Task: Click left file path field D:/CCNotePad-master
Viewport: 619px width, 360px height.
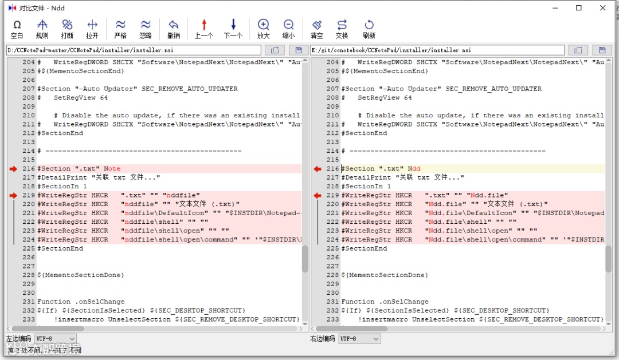Action: (134, 50)
